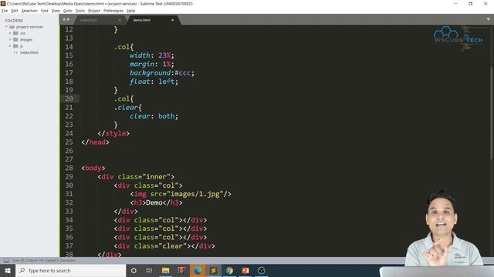Toggle side bar via status bar icon
The height and width of the screenshot is (277, 494).
6,260
